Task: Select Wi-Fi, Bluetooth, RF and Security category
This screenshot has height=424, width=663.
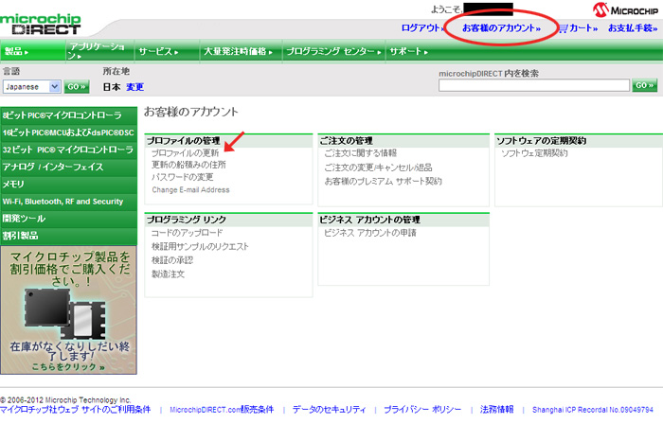Action: [63, 202]
